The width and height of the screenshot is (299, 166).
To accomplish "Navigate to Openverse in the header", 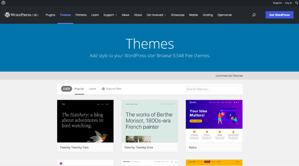I will tap(225, 15).
